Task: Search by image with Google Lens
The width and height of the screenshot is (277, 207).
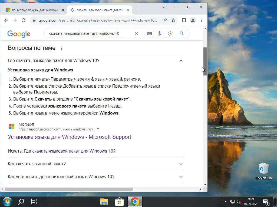Action: (170, 33)
